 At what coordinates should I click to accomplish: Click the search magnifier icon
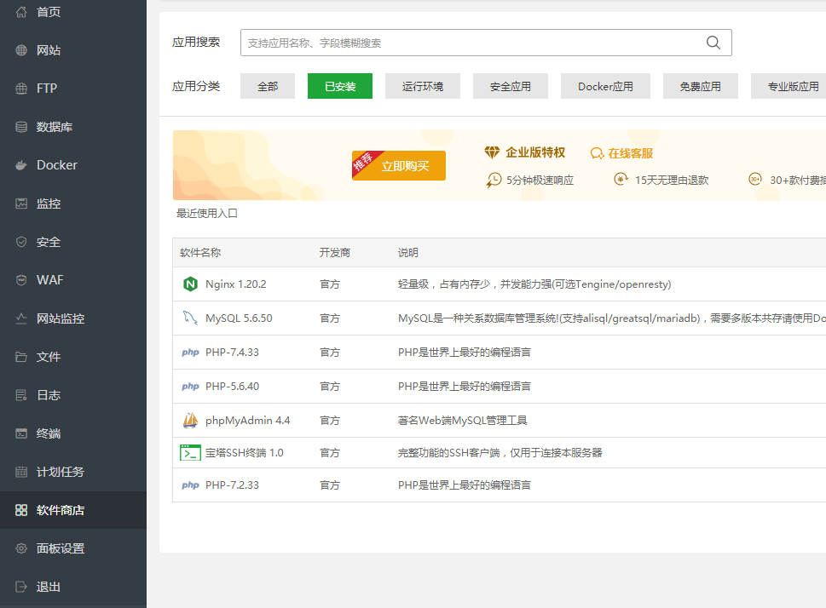click(x=713, y=43)
